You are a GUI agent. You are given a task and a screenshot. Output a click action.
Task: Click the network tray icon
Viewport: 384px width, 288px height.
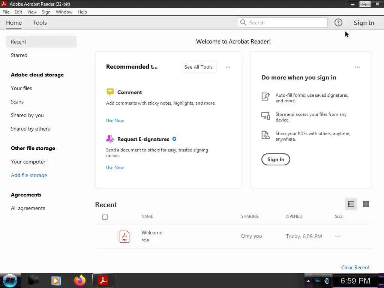point(317,281)
